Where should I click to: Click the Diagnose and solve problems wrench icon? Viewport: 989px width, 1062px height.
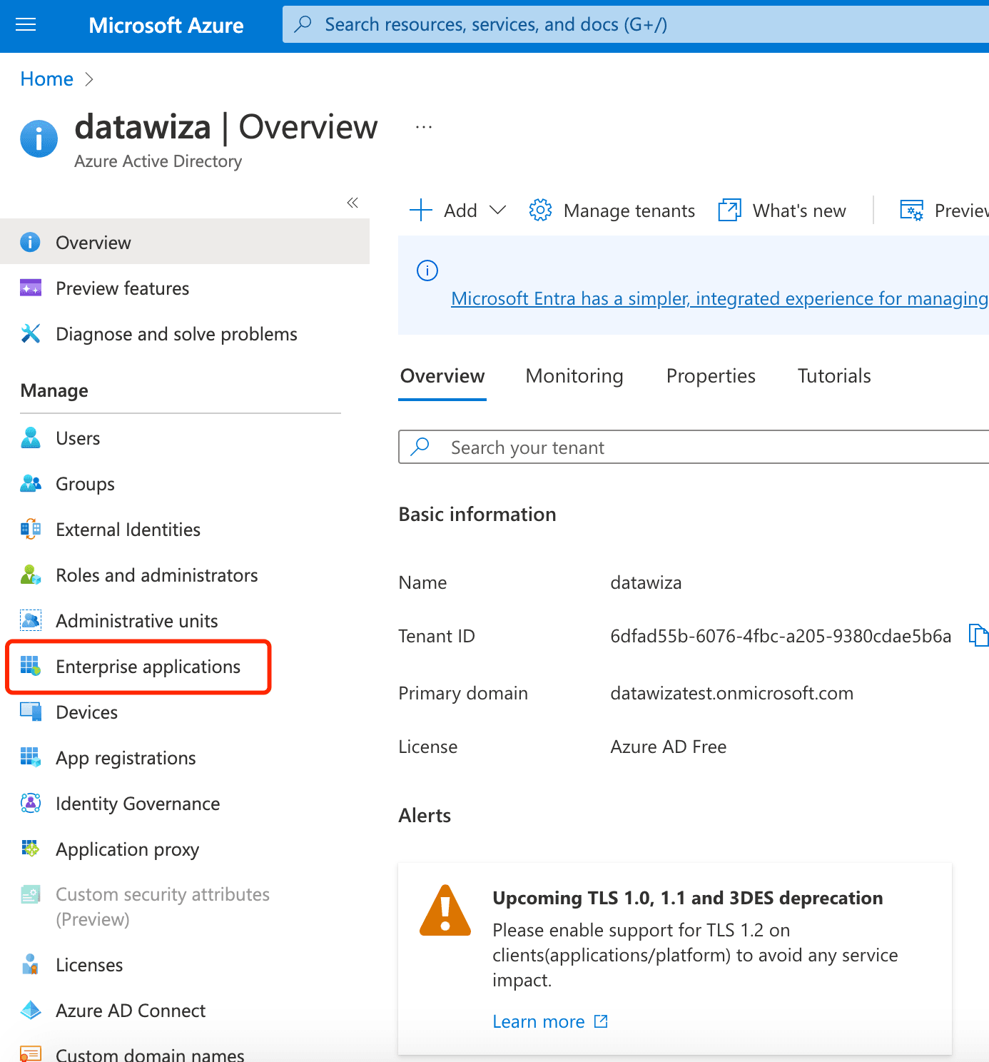click(31, 333)
